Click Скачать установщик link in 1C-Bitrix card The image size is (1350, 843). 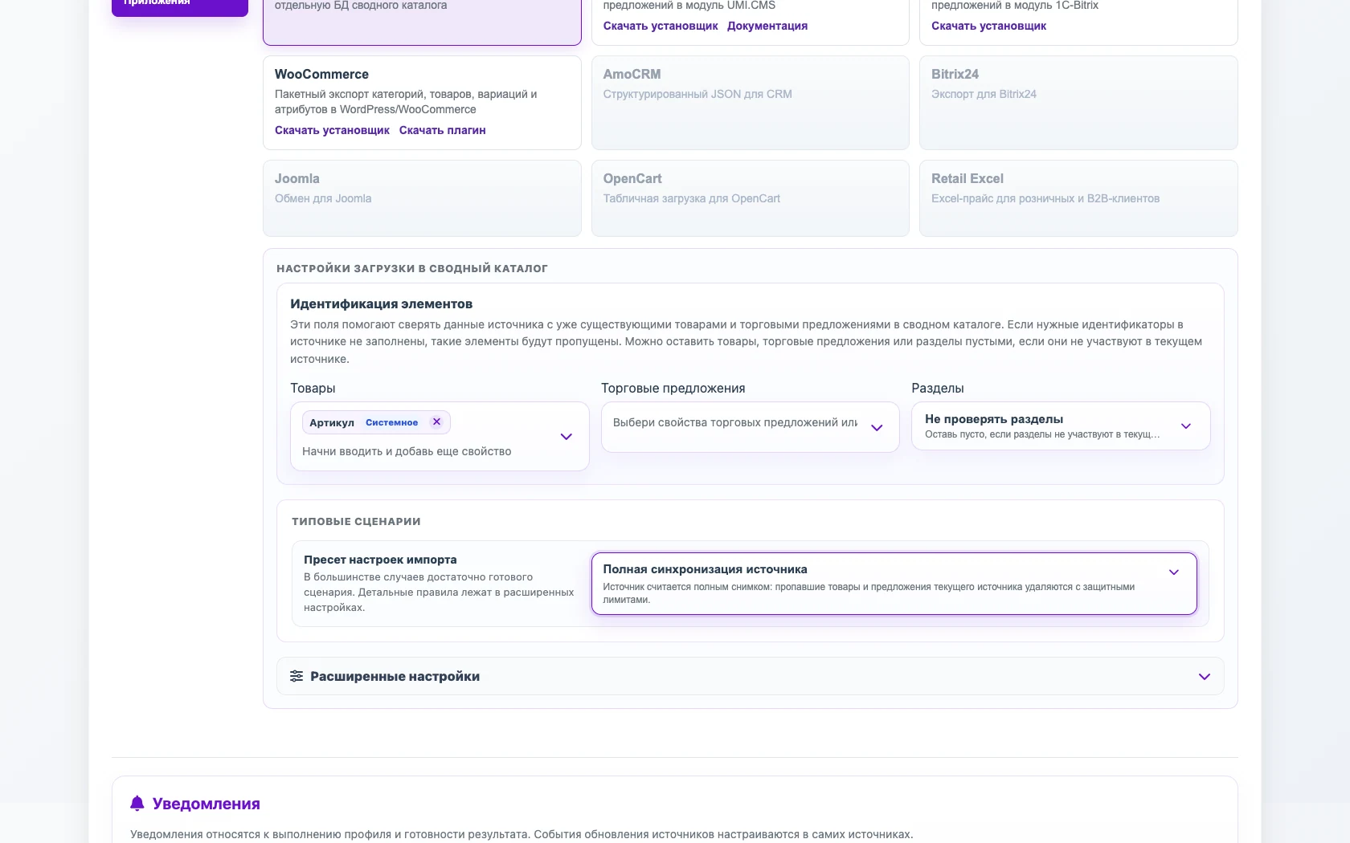(988, 26)
